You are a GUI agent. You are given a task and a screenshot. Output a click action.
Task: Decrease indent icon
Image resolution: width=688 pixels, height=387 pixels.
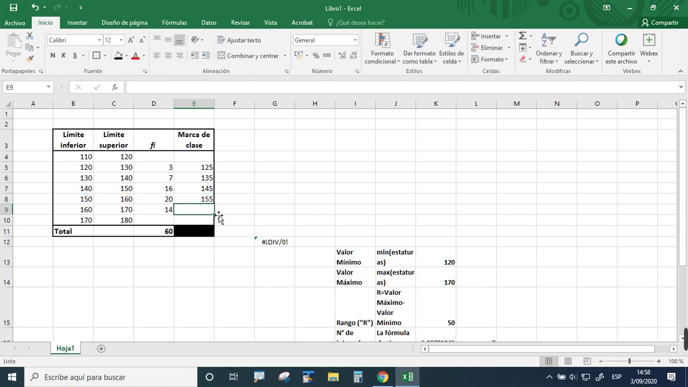coord(195,55)
